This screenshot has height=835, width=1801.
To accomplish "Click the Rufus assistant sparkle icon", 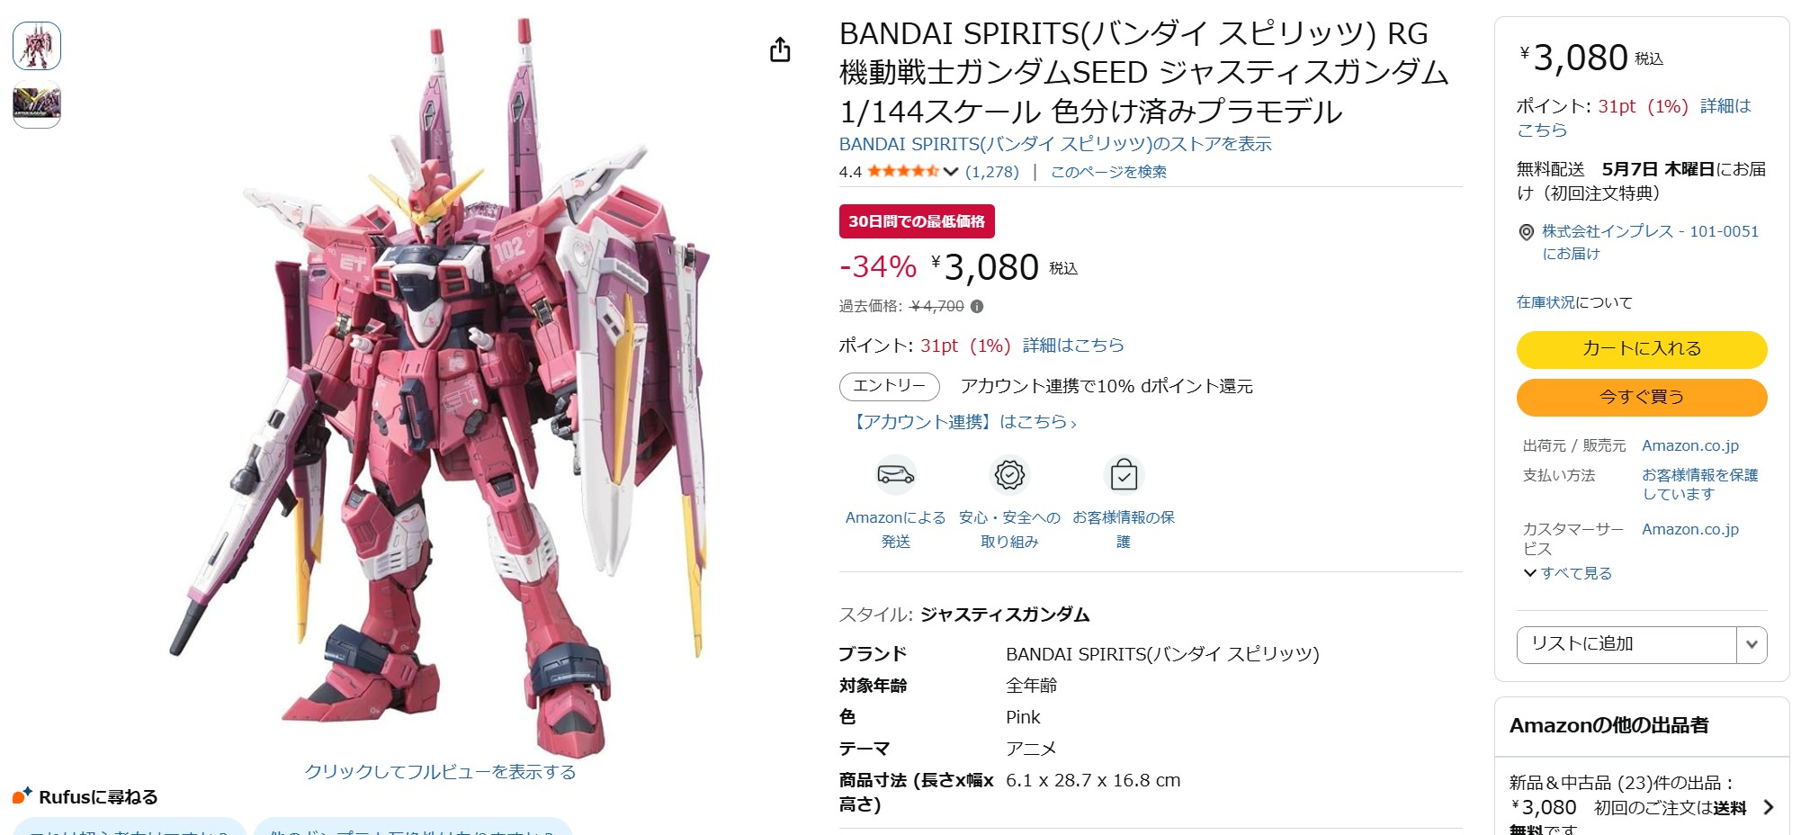I will coord(22,795).
